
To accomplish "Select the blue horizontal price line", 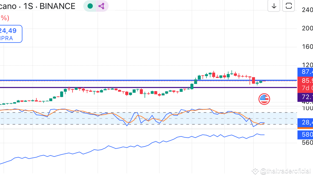I will click(x=149, y=80).
